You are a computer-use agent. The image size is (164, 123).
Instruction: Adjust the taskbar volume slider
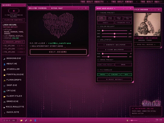pyautogui.click(x=133, y=120)
